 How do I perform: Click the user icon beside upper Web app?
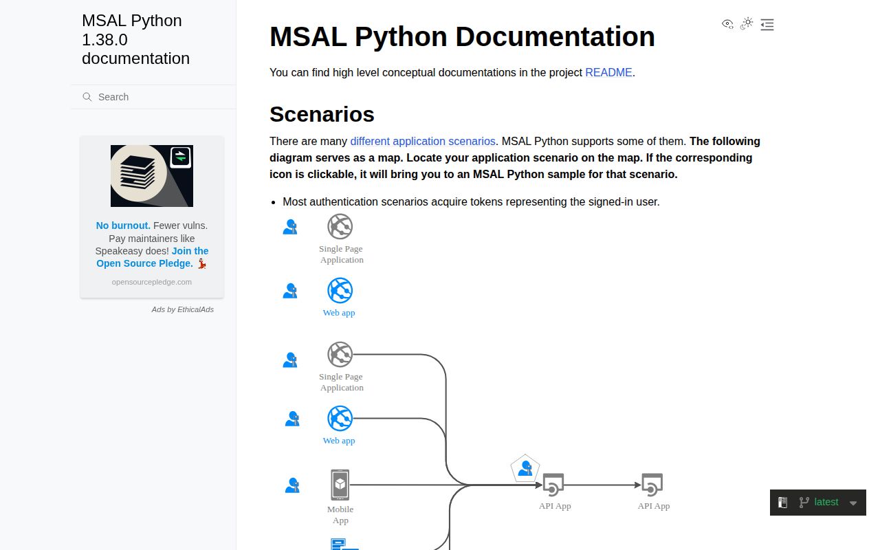[290, 291]
